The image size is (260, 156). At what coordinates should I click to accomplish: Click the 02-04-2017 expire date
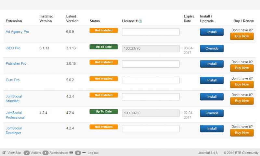188,115
